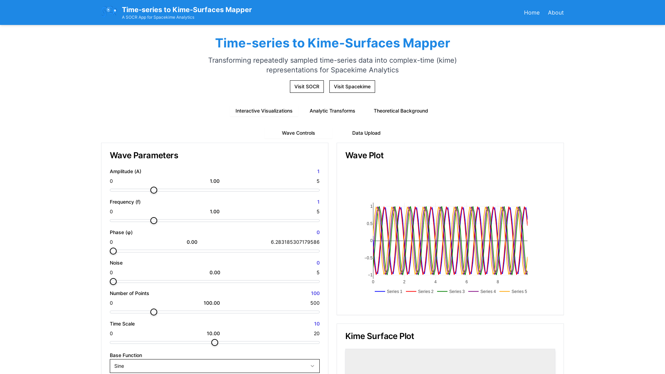Screen dimensions: 665x374
Task: Click the Noise slider handle
Action: (113, 282)
